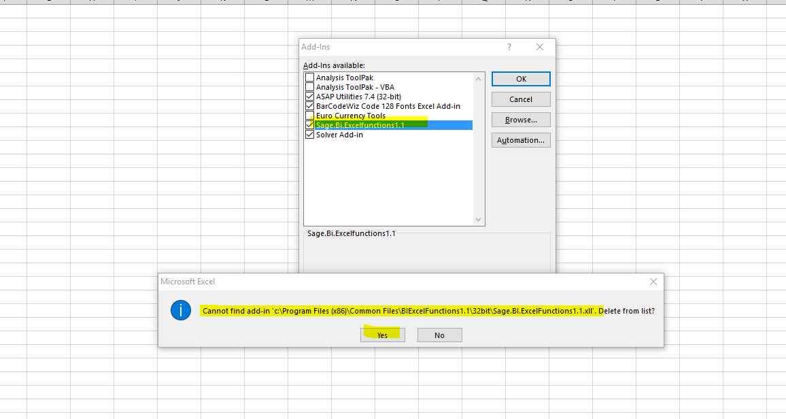Click the highlighted Sage.Bi.Excelfunctions1.1 list row text
Viewport: 786px width, 419px height.
[x=360, y=125]
